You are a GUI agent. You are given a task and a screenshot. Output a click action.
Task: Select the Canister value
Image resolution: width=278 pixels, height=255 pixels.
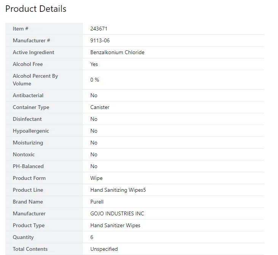(x=100, y=107)
